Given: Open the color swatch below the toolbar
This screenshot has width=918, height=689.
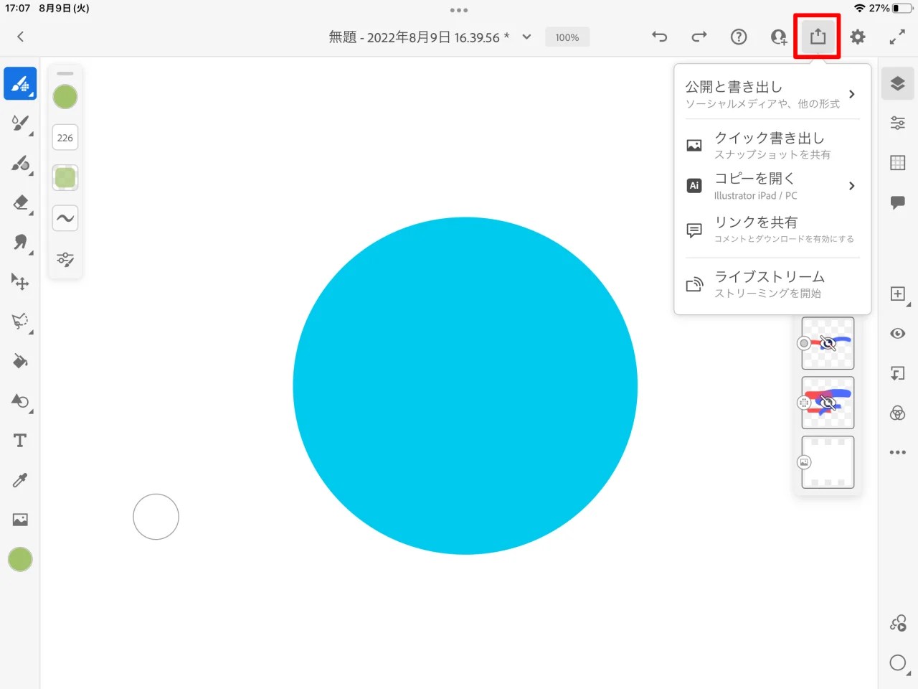Looking at the screenshot, I should 20,559.
